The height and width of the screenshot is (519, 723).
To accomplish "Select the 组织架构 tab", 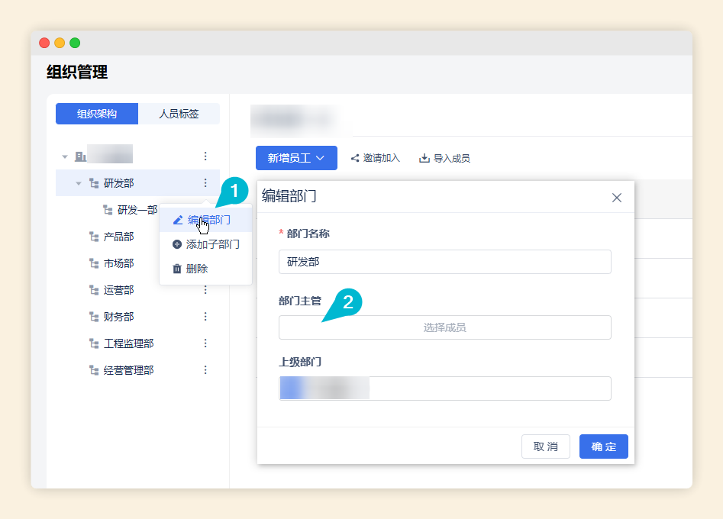I will click(x=97, y=114).
